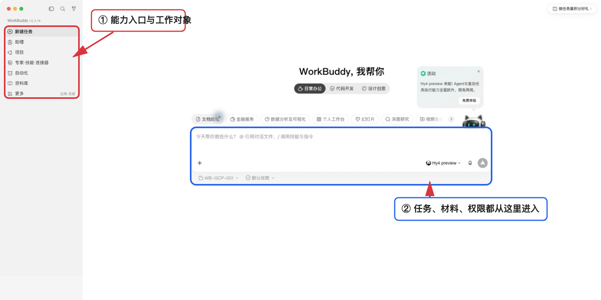
Task: Open search with the magnifier icon
Action: tap(63, 9)
